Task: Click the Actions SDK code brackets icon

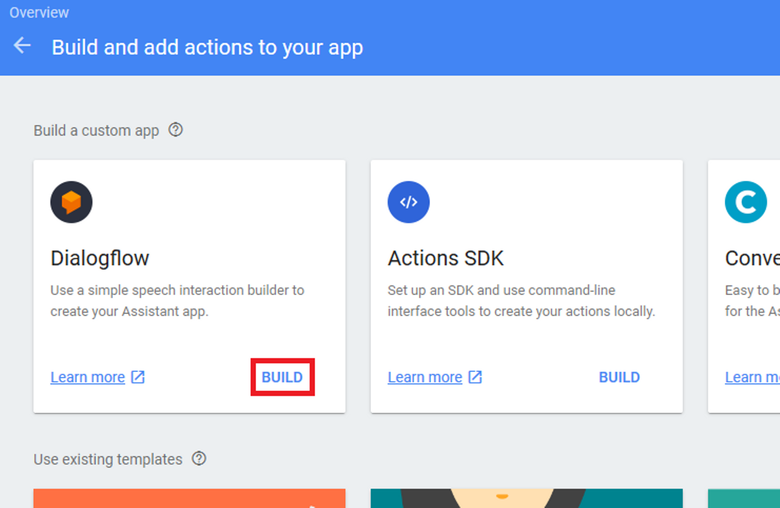Action: click(x=408, y=202)
